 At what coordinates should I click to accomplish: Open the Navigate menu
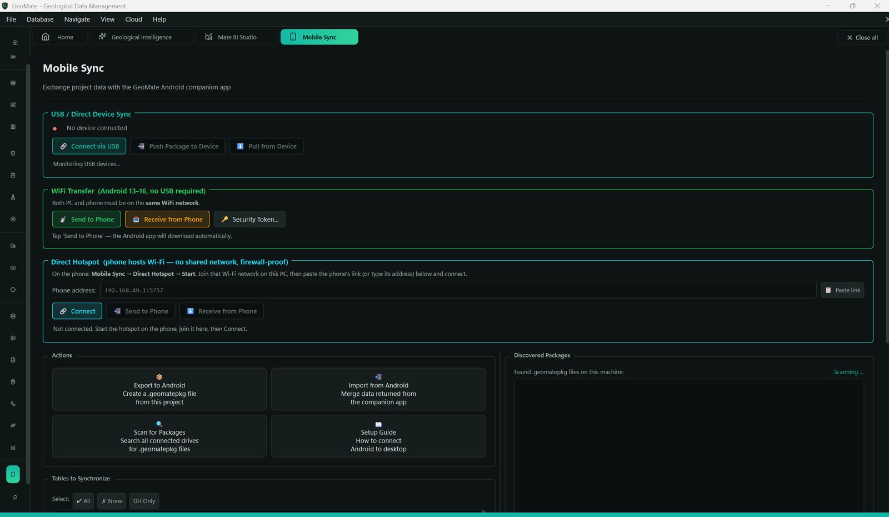click(x=77, y=19)
